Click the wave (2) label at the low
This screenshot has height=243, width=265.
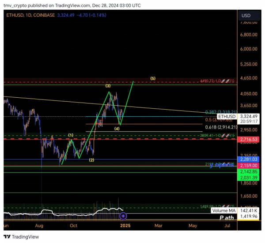pyautogui.click(x=91, y=159)
